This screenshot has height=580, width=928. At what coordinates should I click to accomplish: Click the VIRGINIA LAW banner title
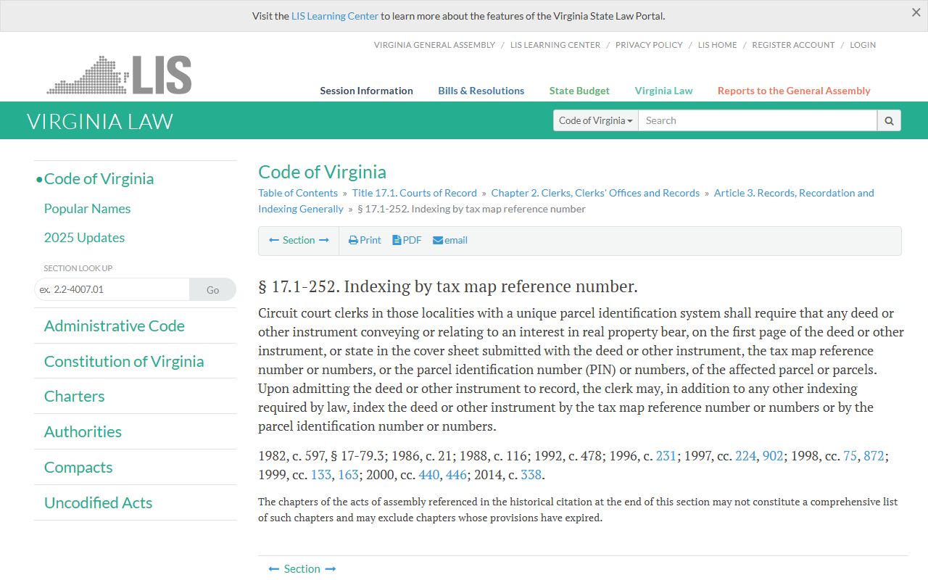pyautogui.click(x=100, y=121)
